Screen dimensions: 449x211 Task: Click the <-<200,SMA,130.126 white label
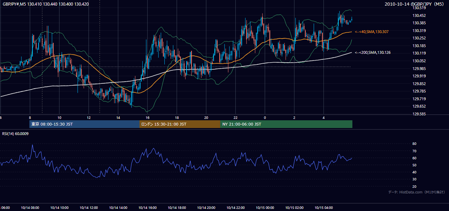click(x=373, y=52)
